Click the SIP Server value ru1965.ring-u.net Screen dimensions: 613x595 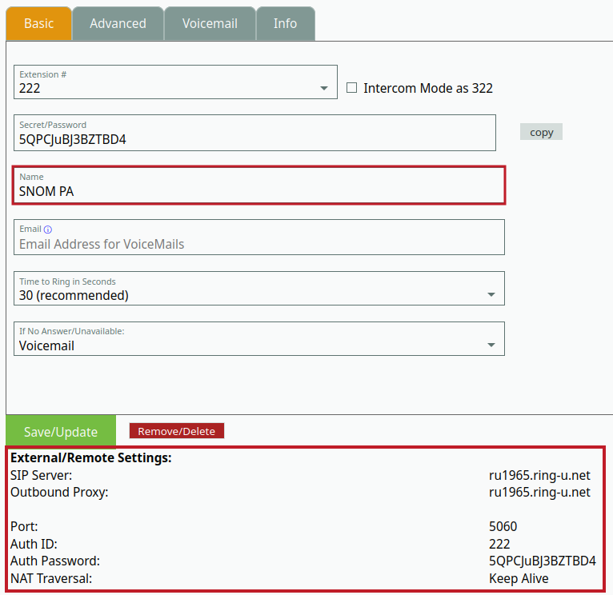click(x=539, y=475)
